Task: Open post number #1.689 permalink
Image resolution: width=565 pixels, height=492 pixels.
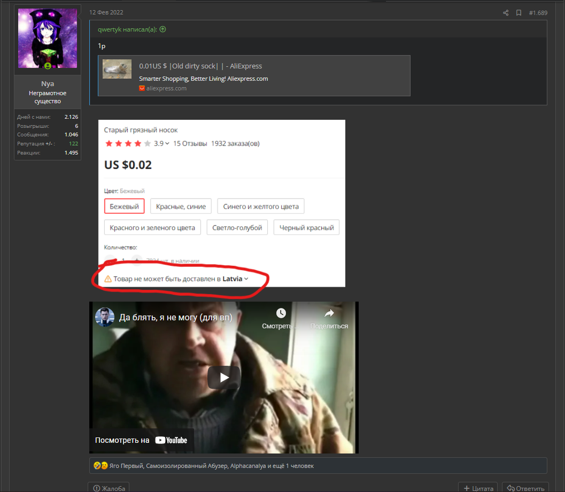Action: [x=538, y=13]
